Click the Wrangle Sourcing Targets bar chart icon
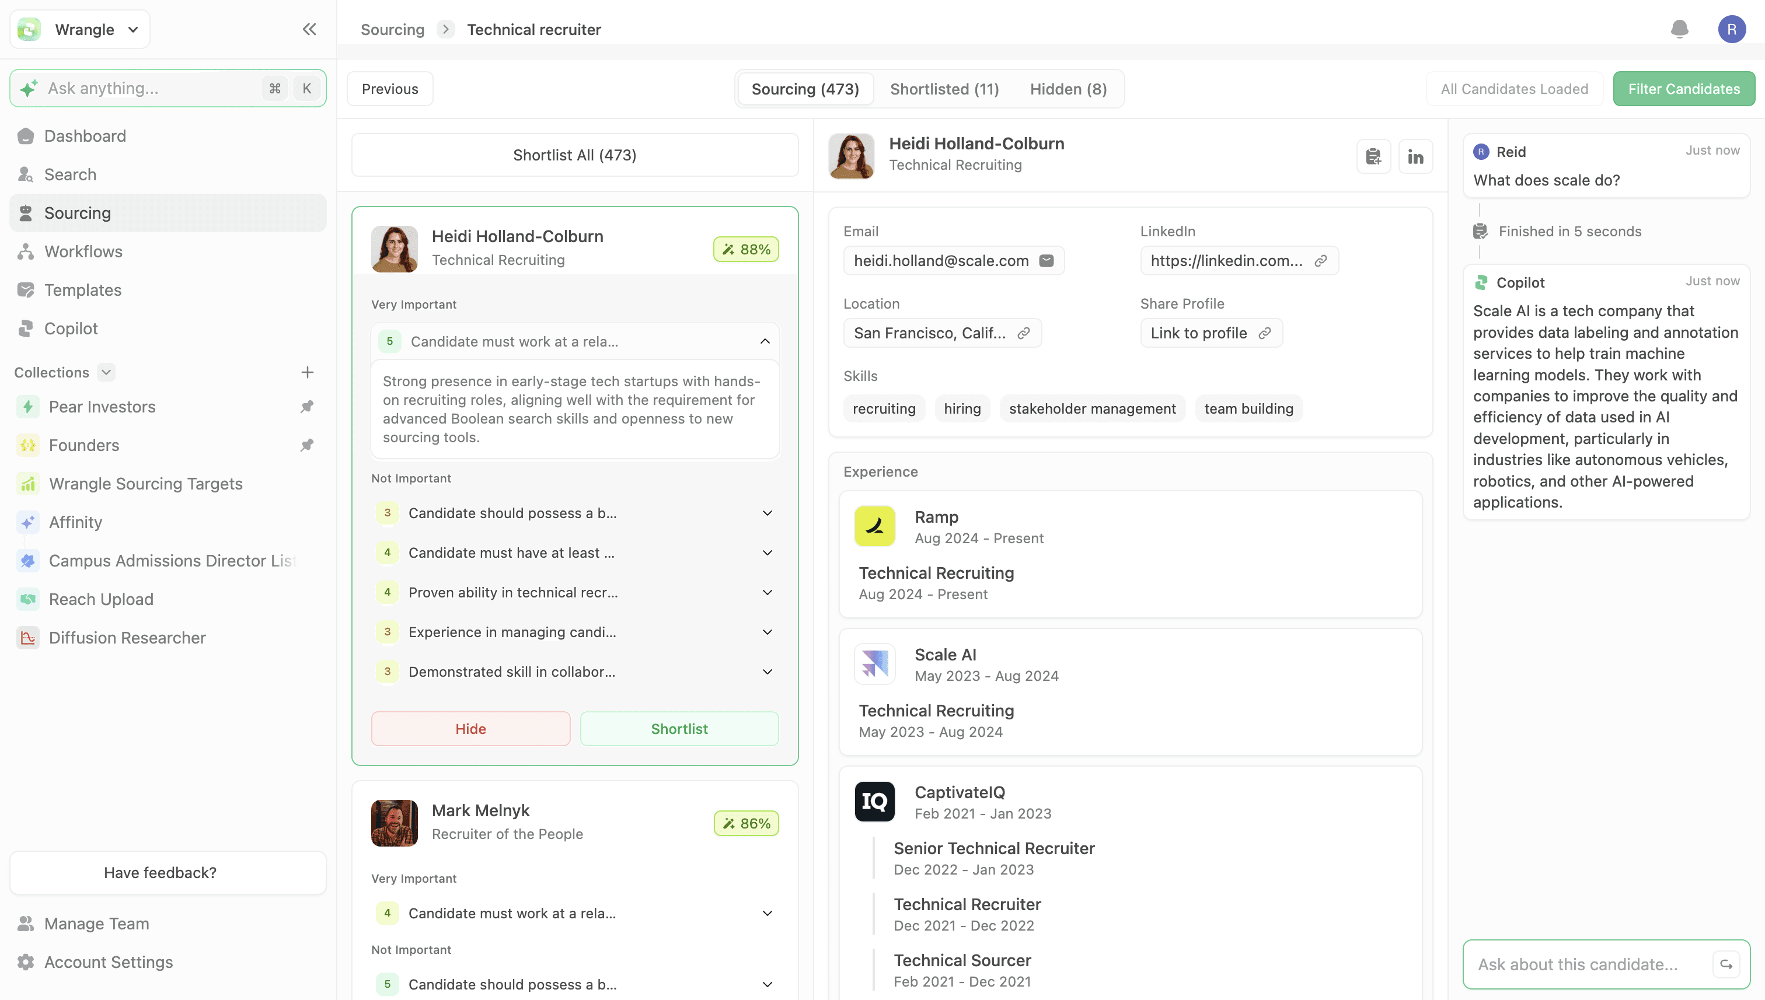The width and height of the screenshot is (1765, 1000). click(27, 484)
